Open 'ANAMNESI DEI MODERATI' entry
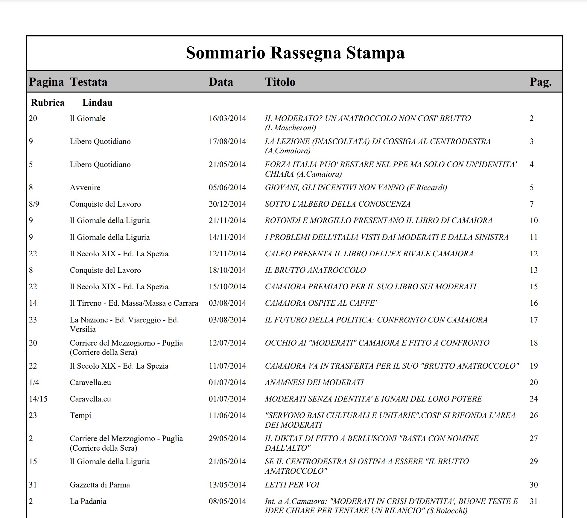The height and width of the screenshot is (518, 587). point(314,382)
